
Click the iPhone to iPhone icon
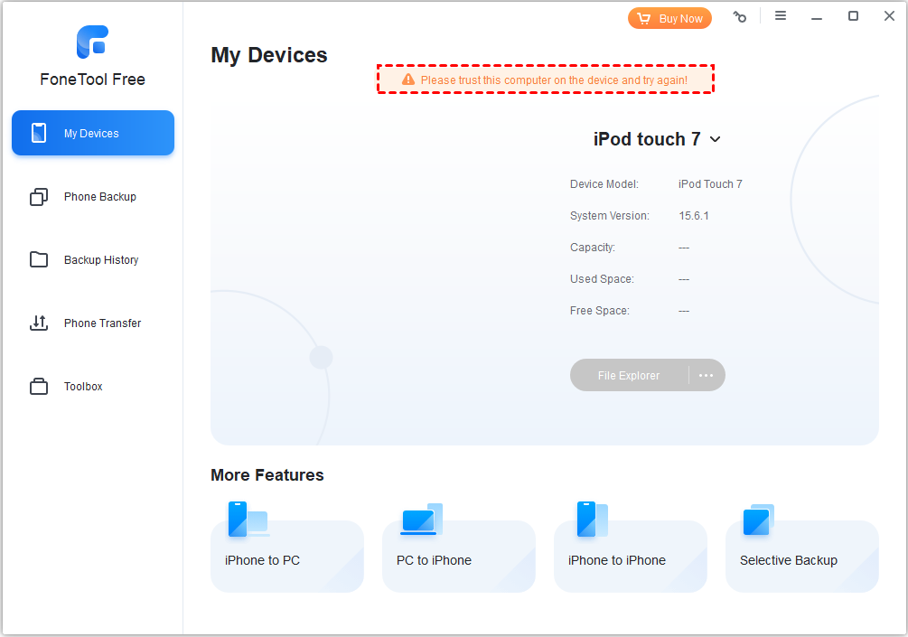[x=592, y=520]
